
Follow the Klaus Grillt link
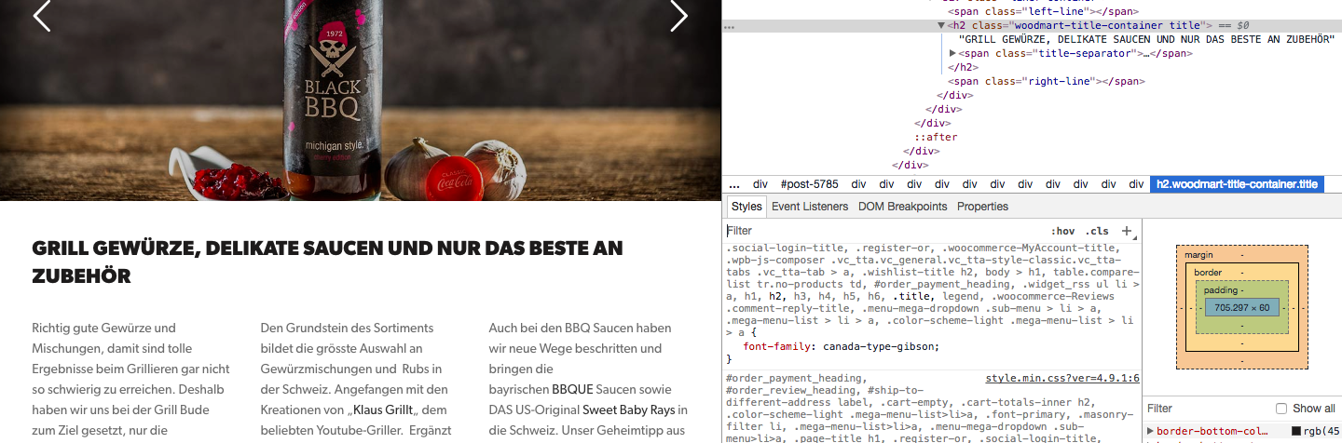pos(383,409)
